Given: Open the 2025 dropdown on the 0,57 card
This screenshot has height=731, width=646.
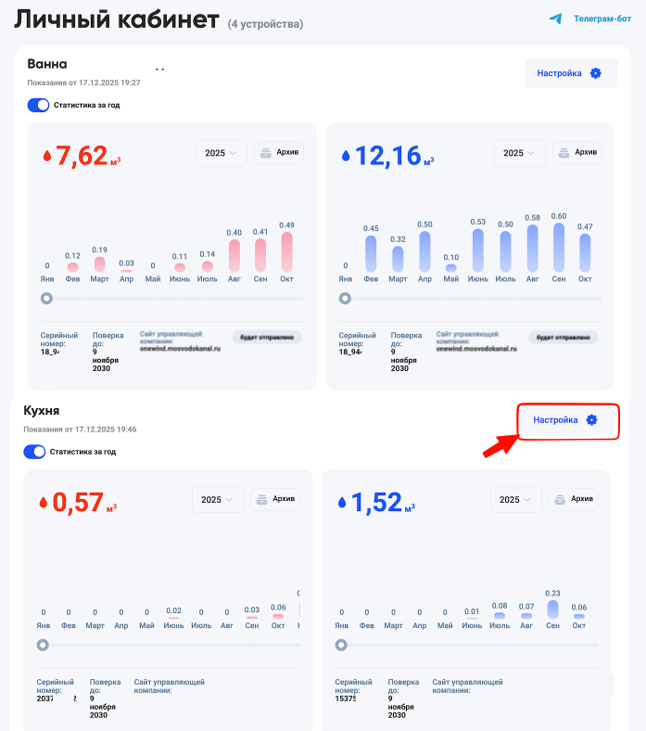Looking at the screenshot, I should [x=218, y=500].
